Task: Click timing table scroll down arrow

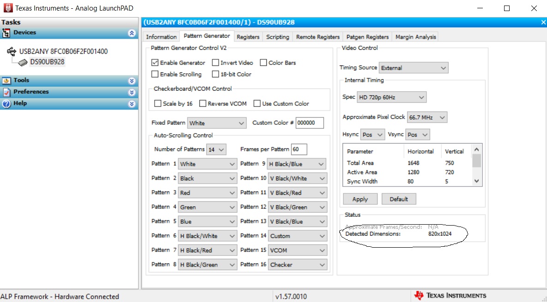Action: (477, 181)
